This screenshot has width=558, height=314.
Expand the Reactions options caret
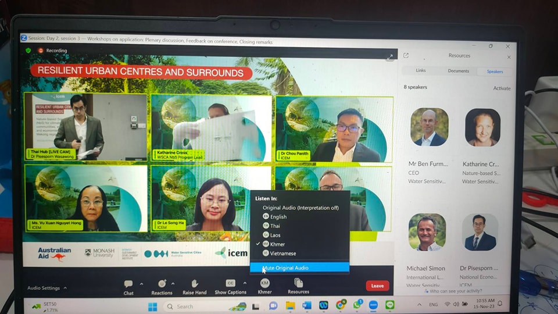[173, 284]
